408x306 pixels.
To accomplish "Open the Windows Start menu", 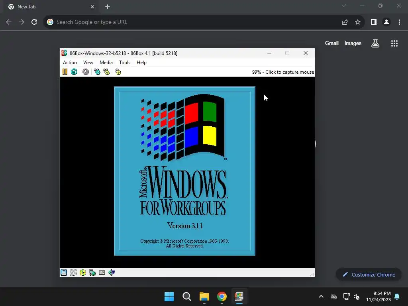I will click(169, 296).
